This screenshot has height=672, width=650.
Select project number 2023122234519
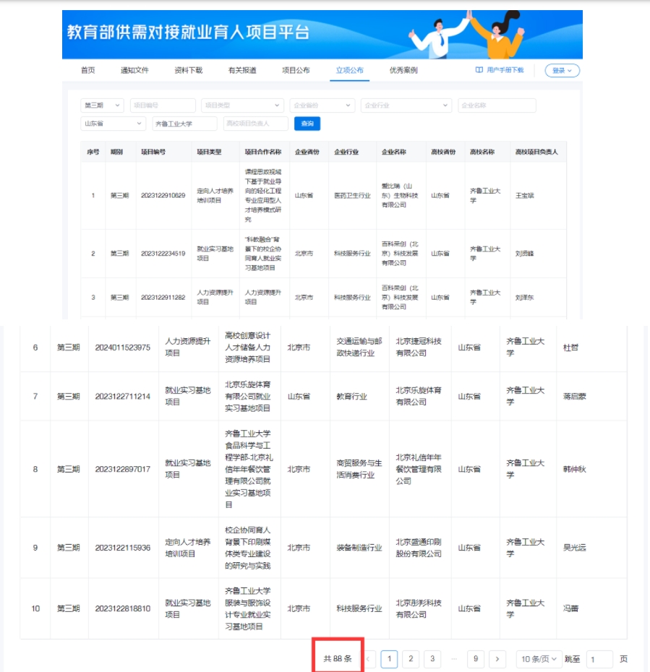point(163,254)
